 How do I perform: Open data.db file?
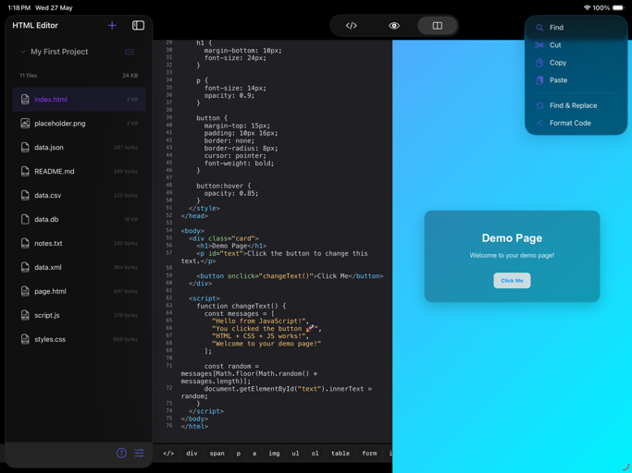click(79, 219)
